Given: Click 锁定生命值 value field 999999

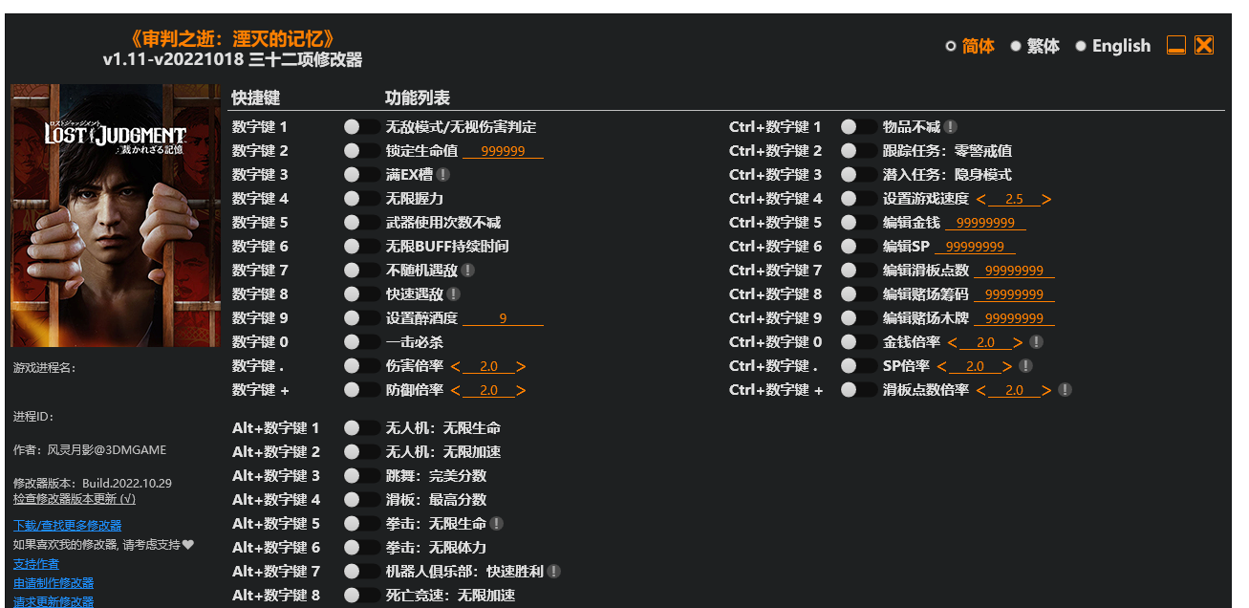Looking at the screenshot, I should click(503, 151).
